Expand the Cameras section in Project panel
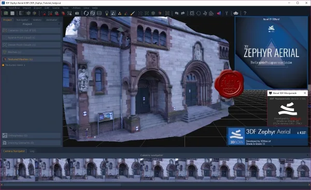 tap(31, 31)
